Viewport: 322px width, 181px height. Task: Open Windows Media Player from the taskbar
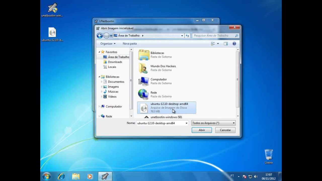point(90,176)
